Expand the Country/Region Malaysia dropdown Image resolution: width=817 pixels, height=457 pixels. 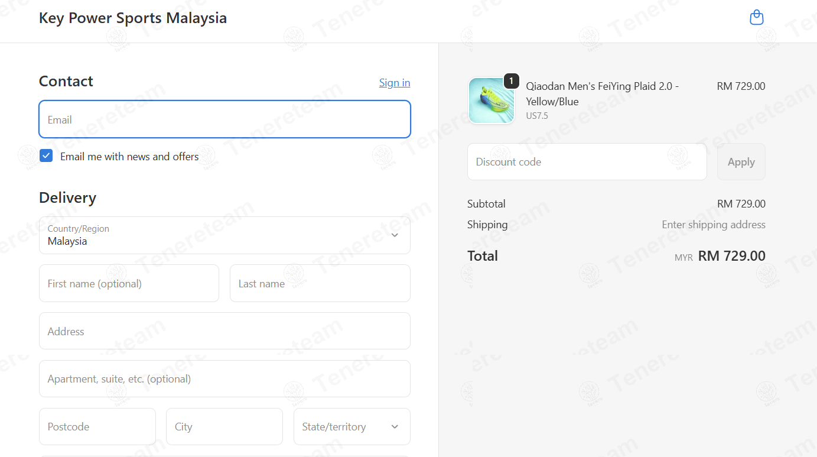[224, 235]
